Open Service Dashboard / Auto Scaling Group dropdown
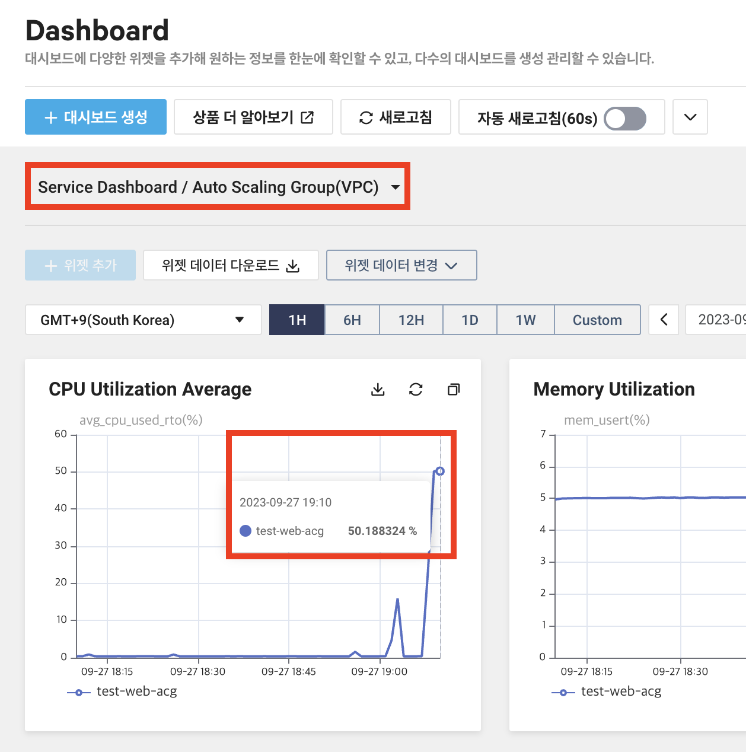This screenshot has height=752, width=746. coord(218,187)
